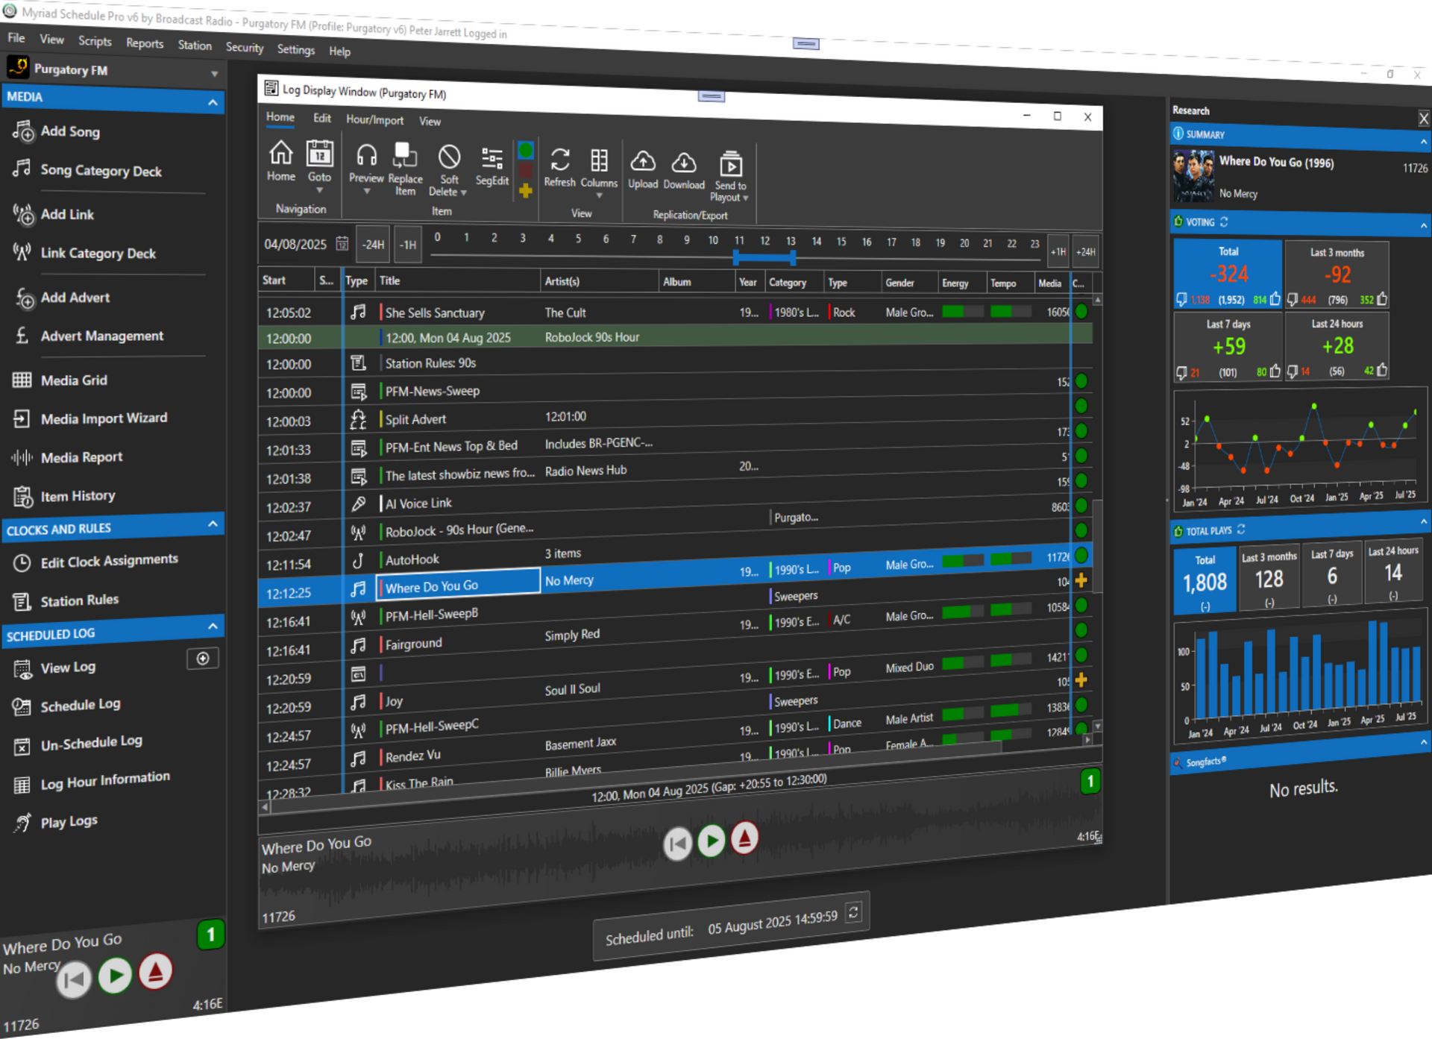Screen dimensions: 1432x1039
Task: Collapse the MEDIA section panel
Action: [213, 101]
